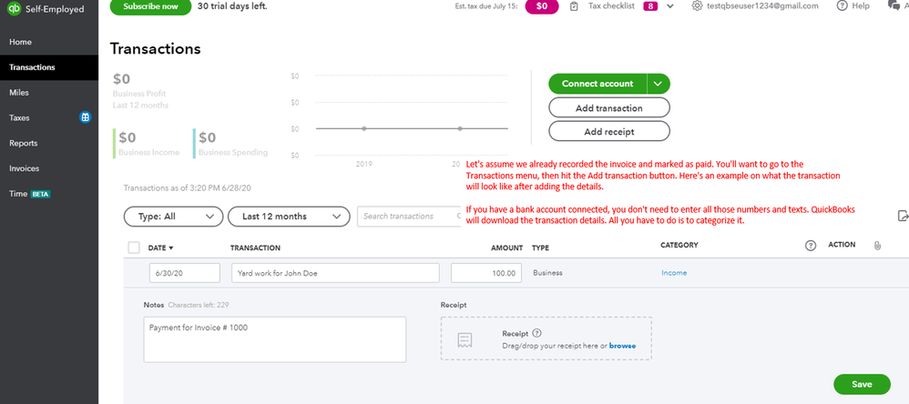Tick the select-all transactions checkbox
The image size is (909, 404).
134,247
